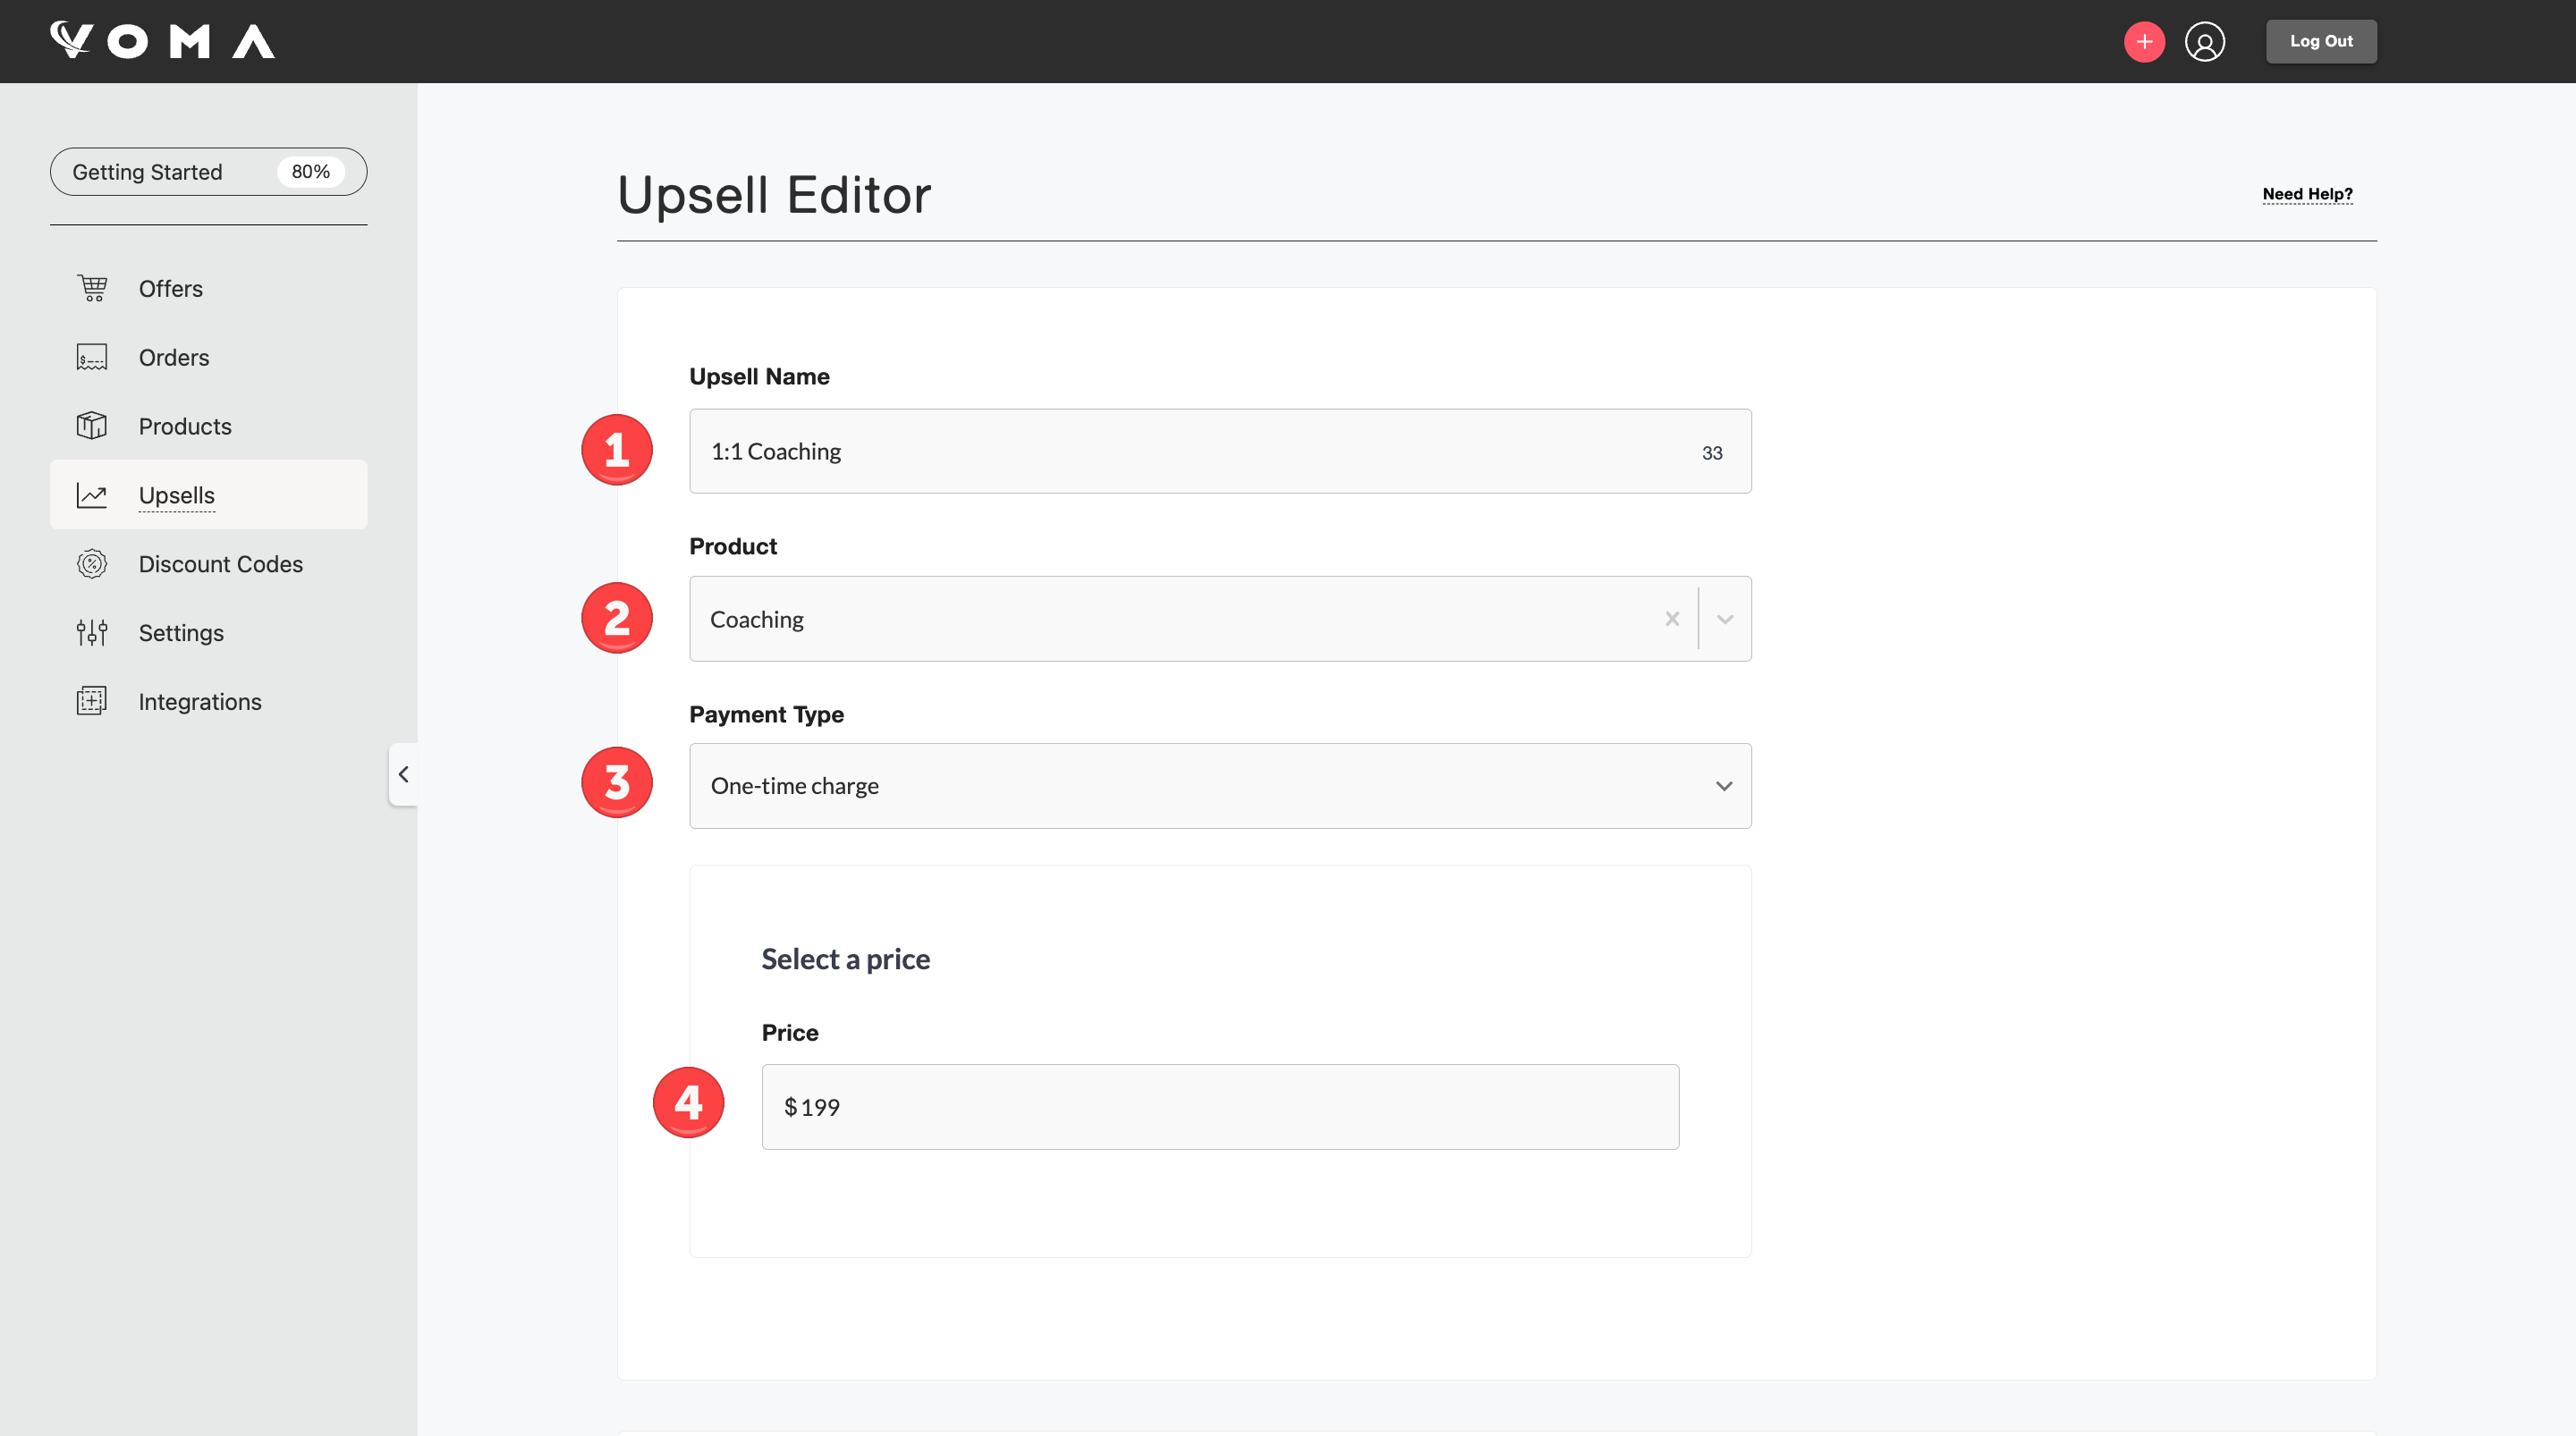The width and height of the screenshot is (2576, 1436).
Task: Click the Product select field showing Coaching
Action: (x=1220, y=619)
